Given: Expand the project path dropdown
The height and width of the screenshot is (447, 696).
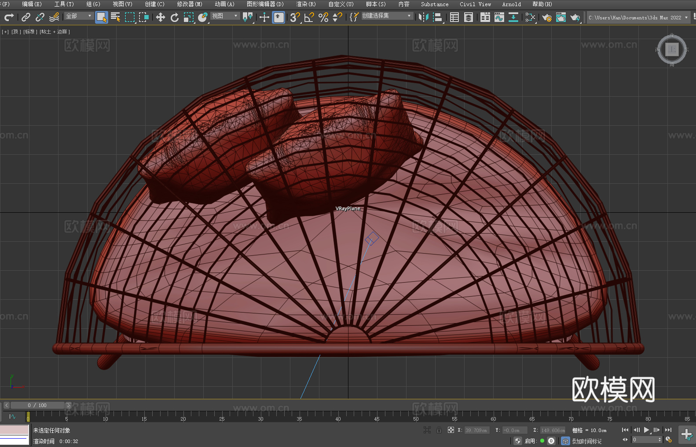Looking at the screenshot, I should pyautogui.click(x=686, y=18).
